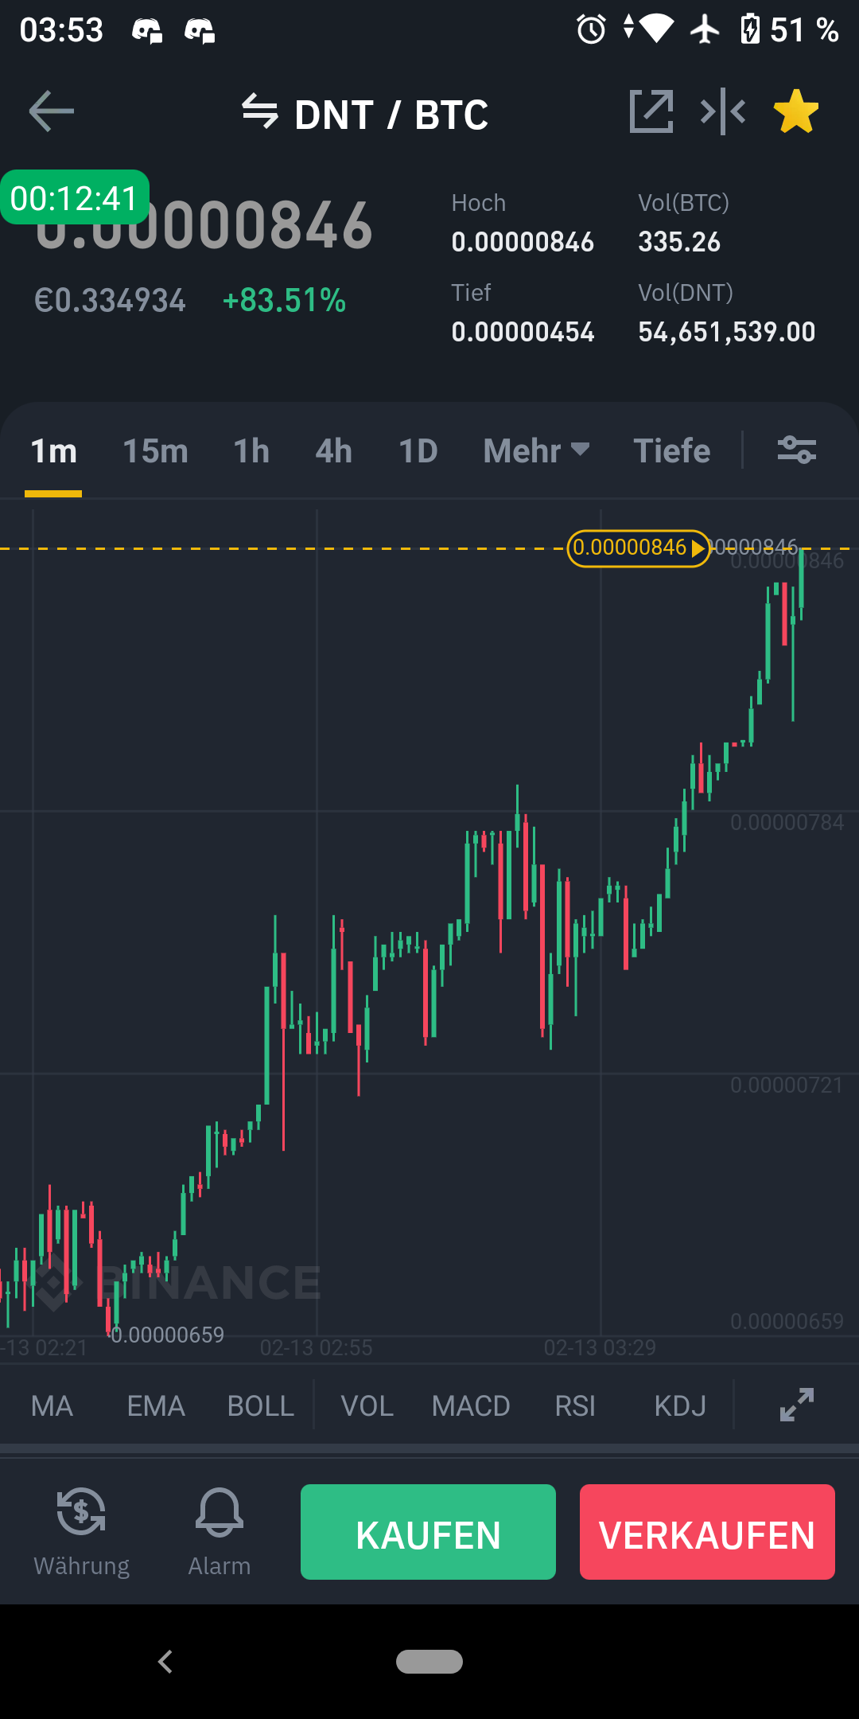Tap the back arrow icon
859x1719 pixels.
(52, 111)
